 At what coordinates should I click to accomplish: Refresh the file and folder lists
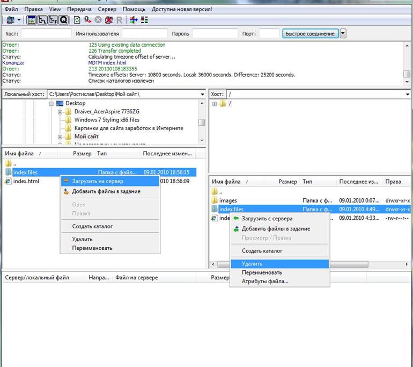pyautogui.click(x=77, y=20)
